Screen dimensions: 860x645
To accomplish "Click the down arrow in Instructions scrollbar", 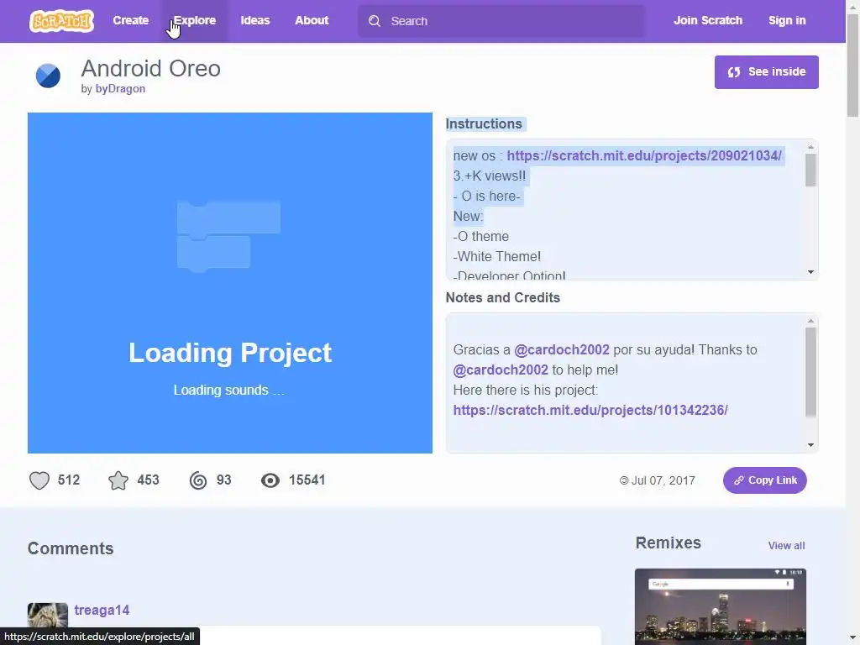I will pyautogui.click(x=810, y=272).
